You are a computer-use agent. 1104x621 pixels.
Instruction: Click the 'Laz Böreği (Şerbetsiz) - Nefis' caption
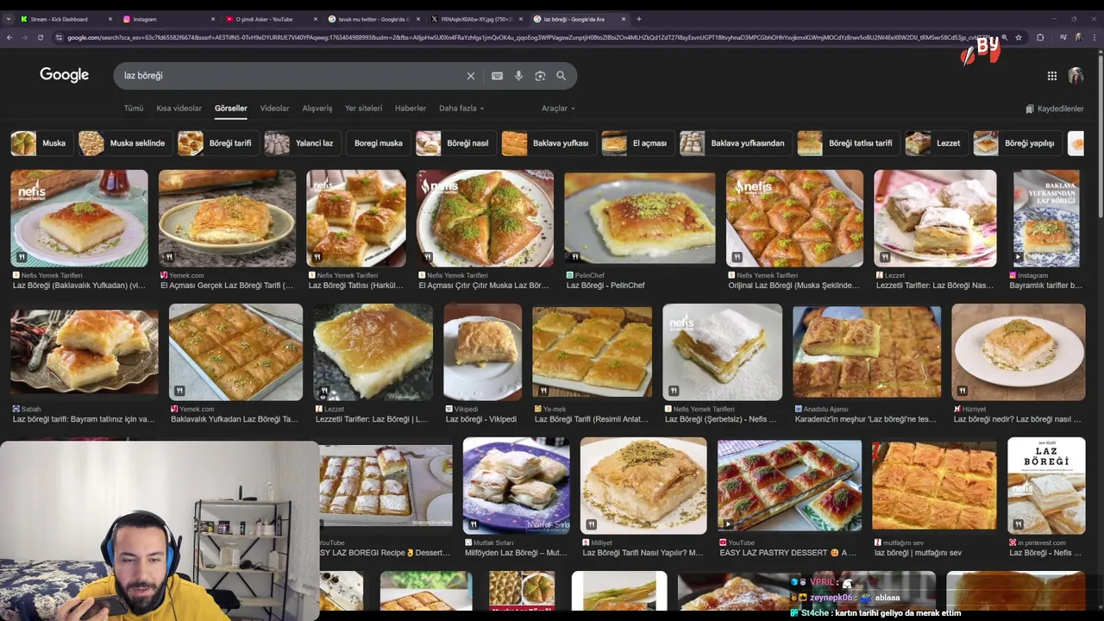[x=720, y=419]
